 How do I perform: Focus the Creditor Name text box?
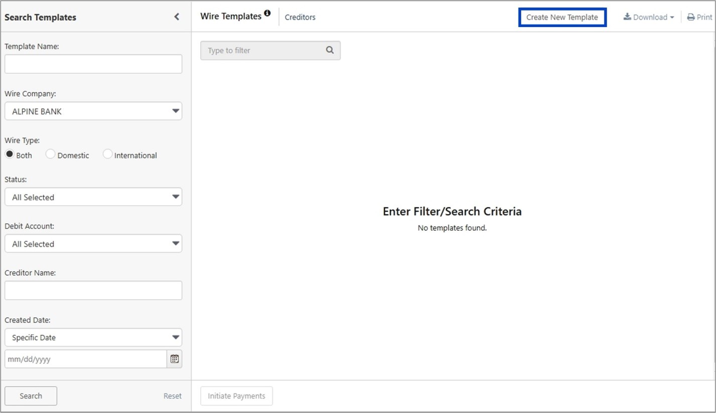(93, 291)
